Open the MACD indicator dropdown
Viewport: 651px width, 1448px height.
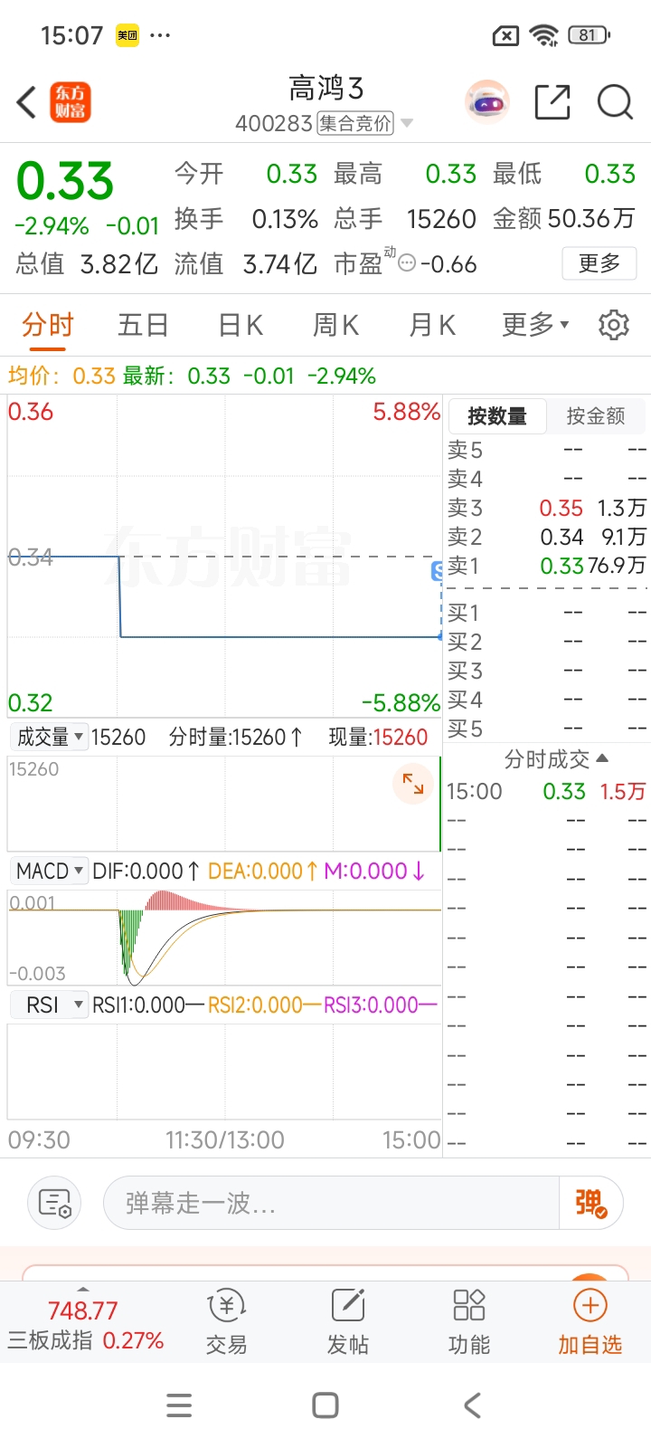pyautogui.click(x=50, y=871)
